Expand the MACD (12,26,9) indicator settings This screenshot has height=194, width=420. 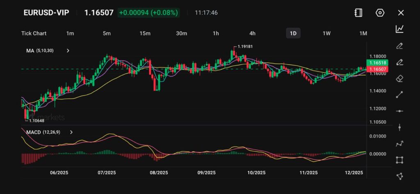(71, 132)
